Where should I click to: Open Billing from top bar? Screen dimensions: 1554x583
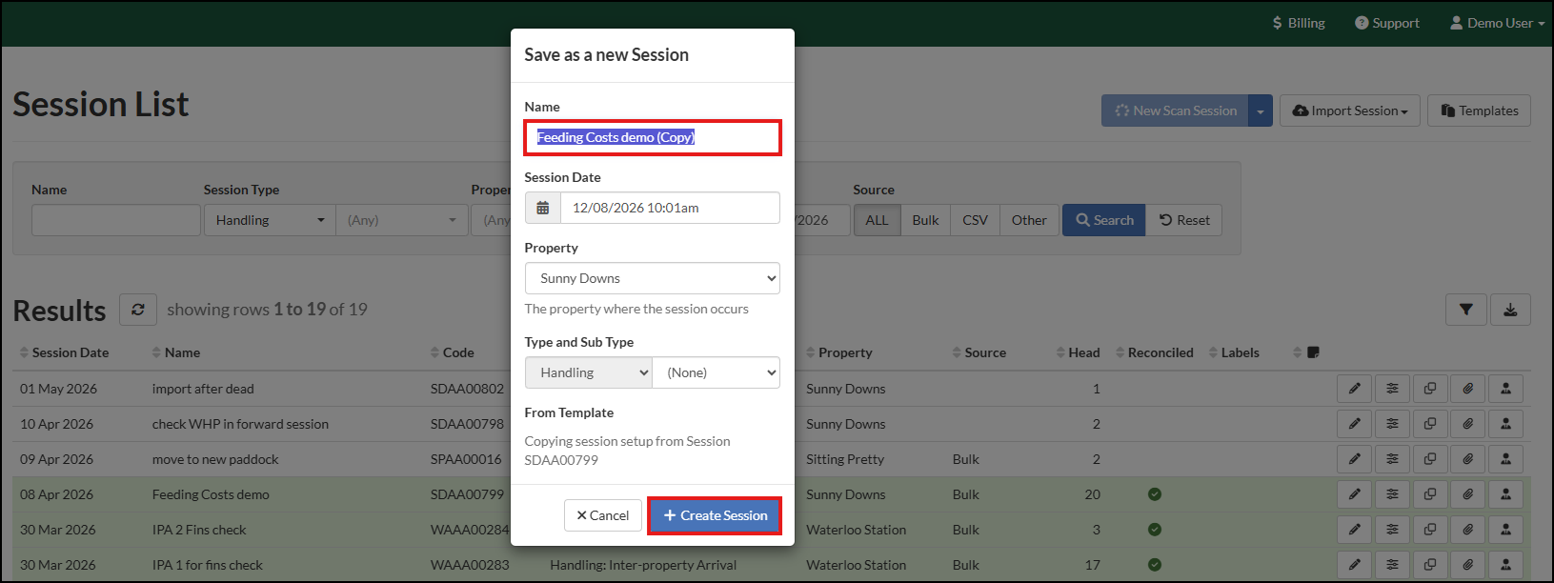click(x=1299, y=23)
